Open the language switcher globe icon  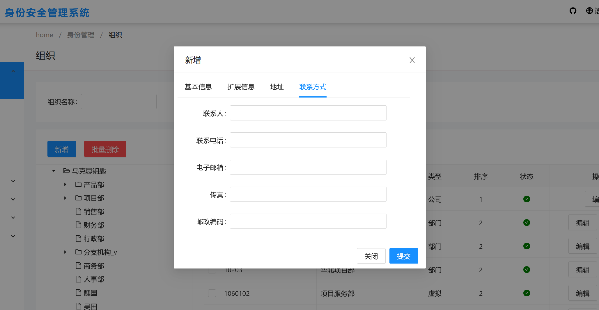(590, 11)
